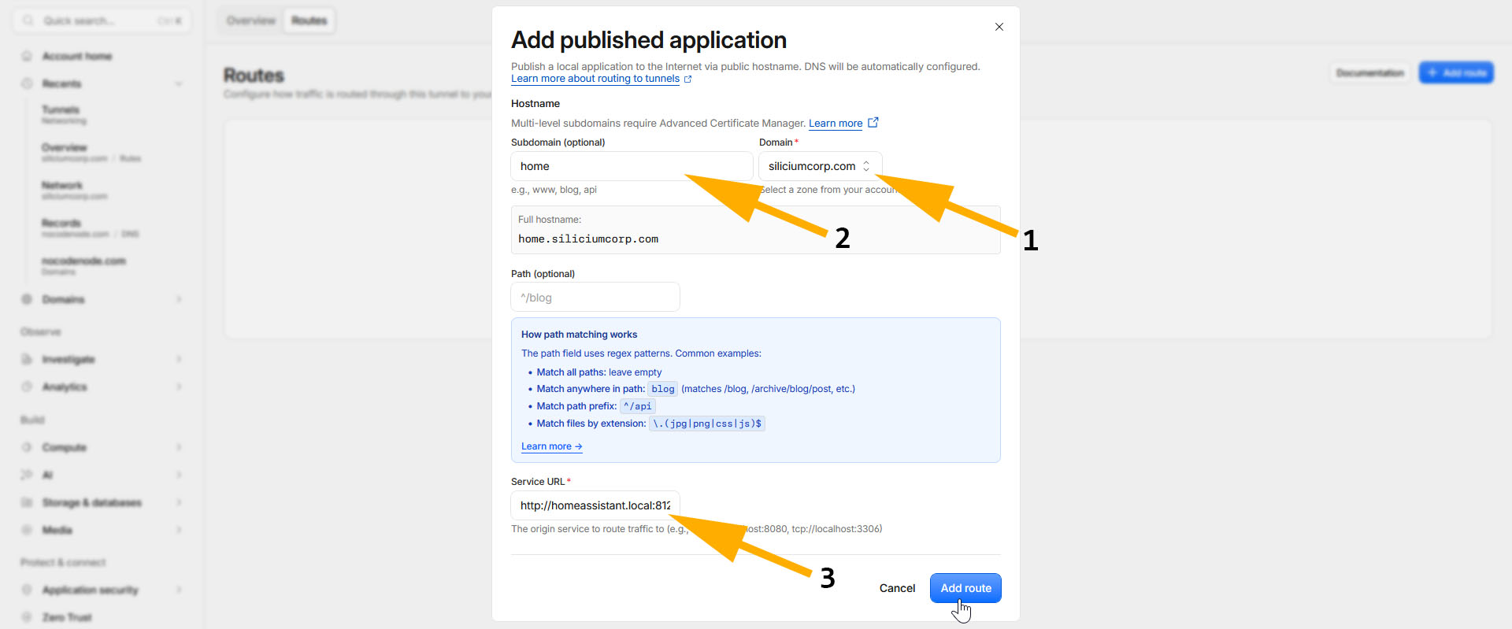The height and width of the screenshot is (629, 1512).
Task: Select the Routes tab
Action: coord(309,20)
